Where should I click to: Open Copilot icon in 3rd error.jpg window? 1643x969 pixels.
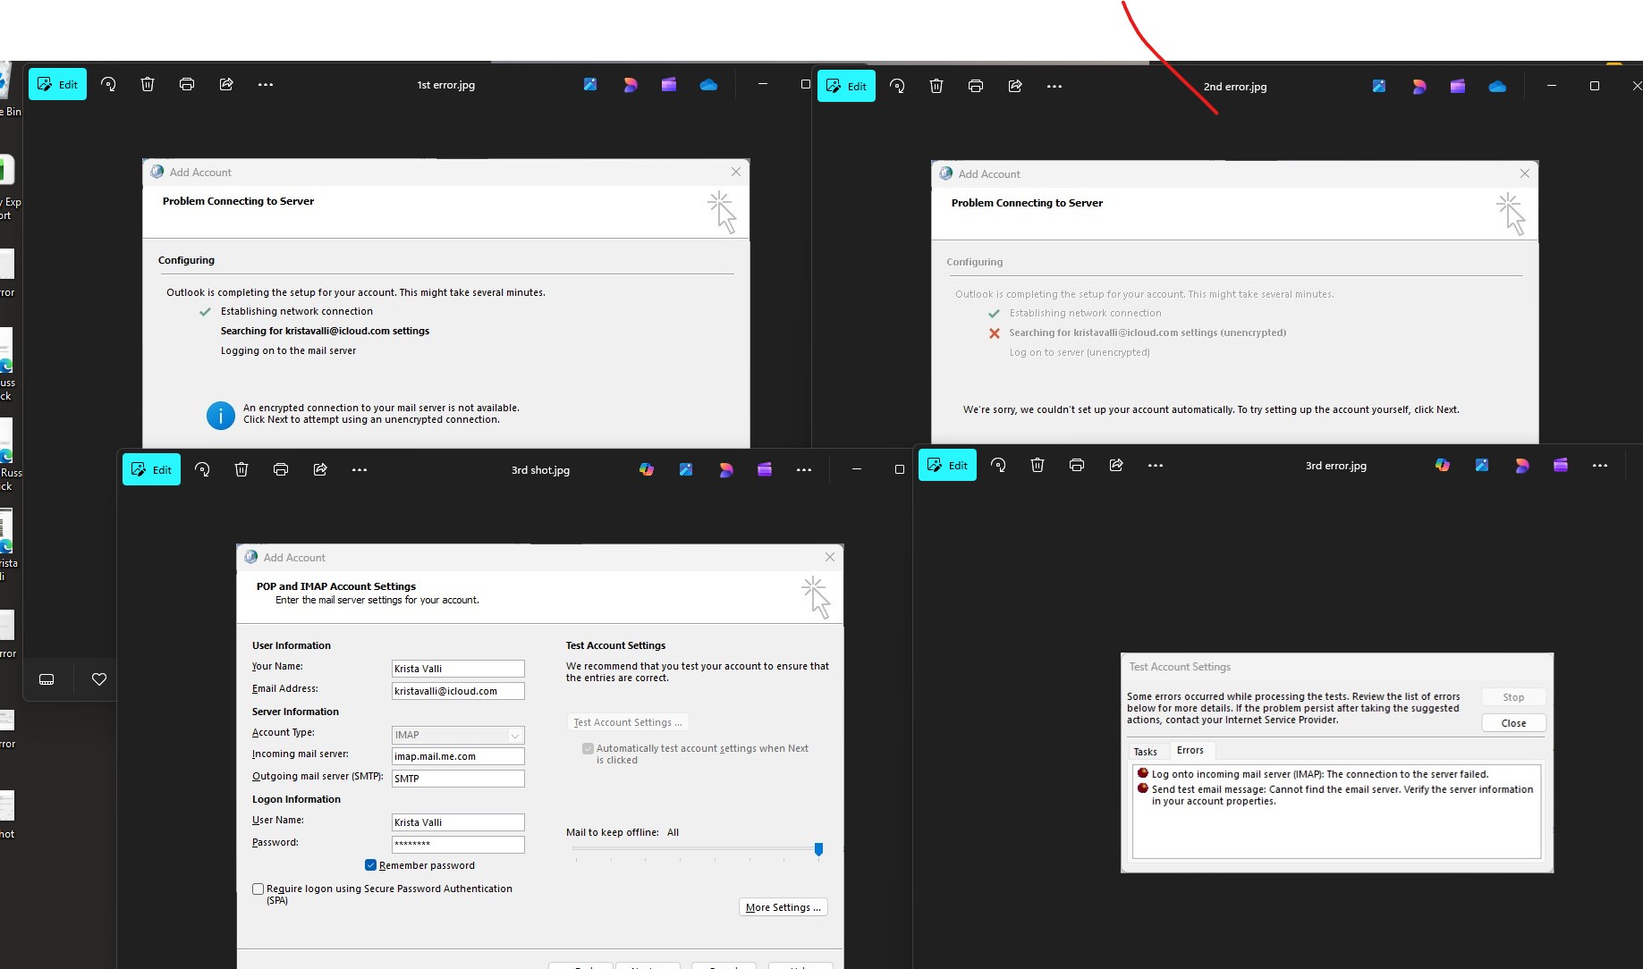[x=1443, y=465]
